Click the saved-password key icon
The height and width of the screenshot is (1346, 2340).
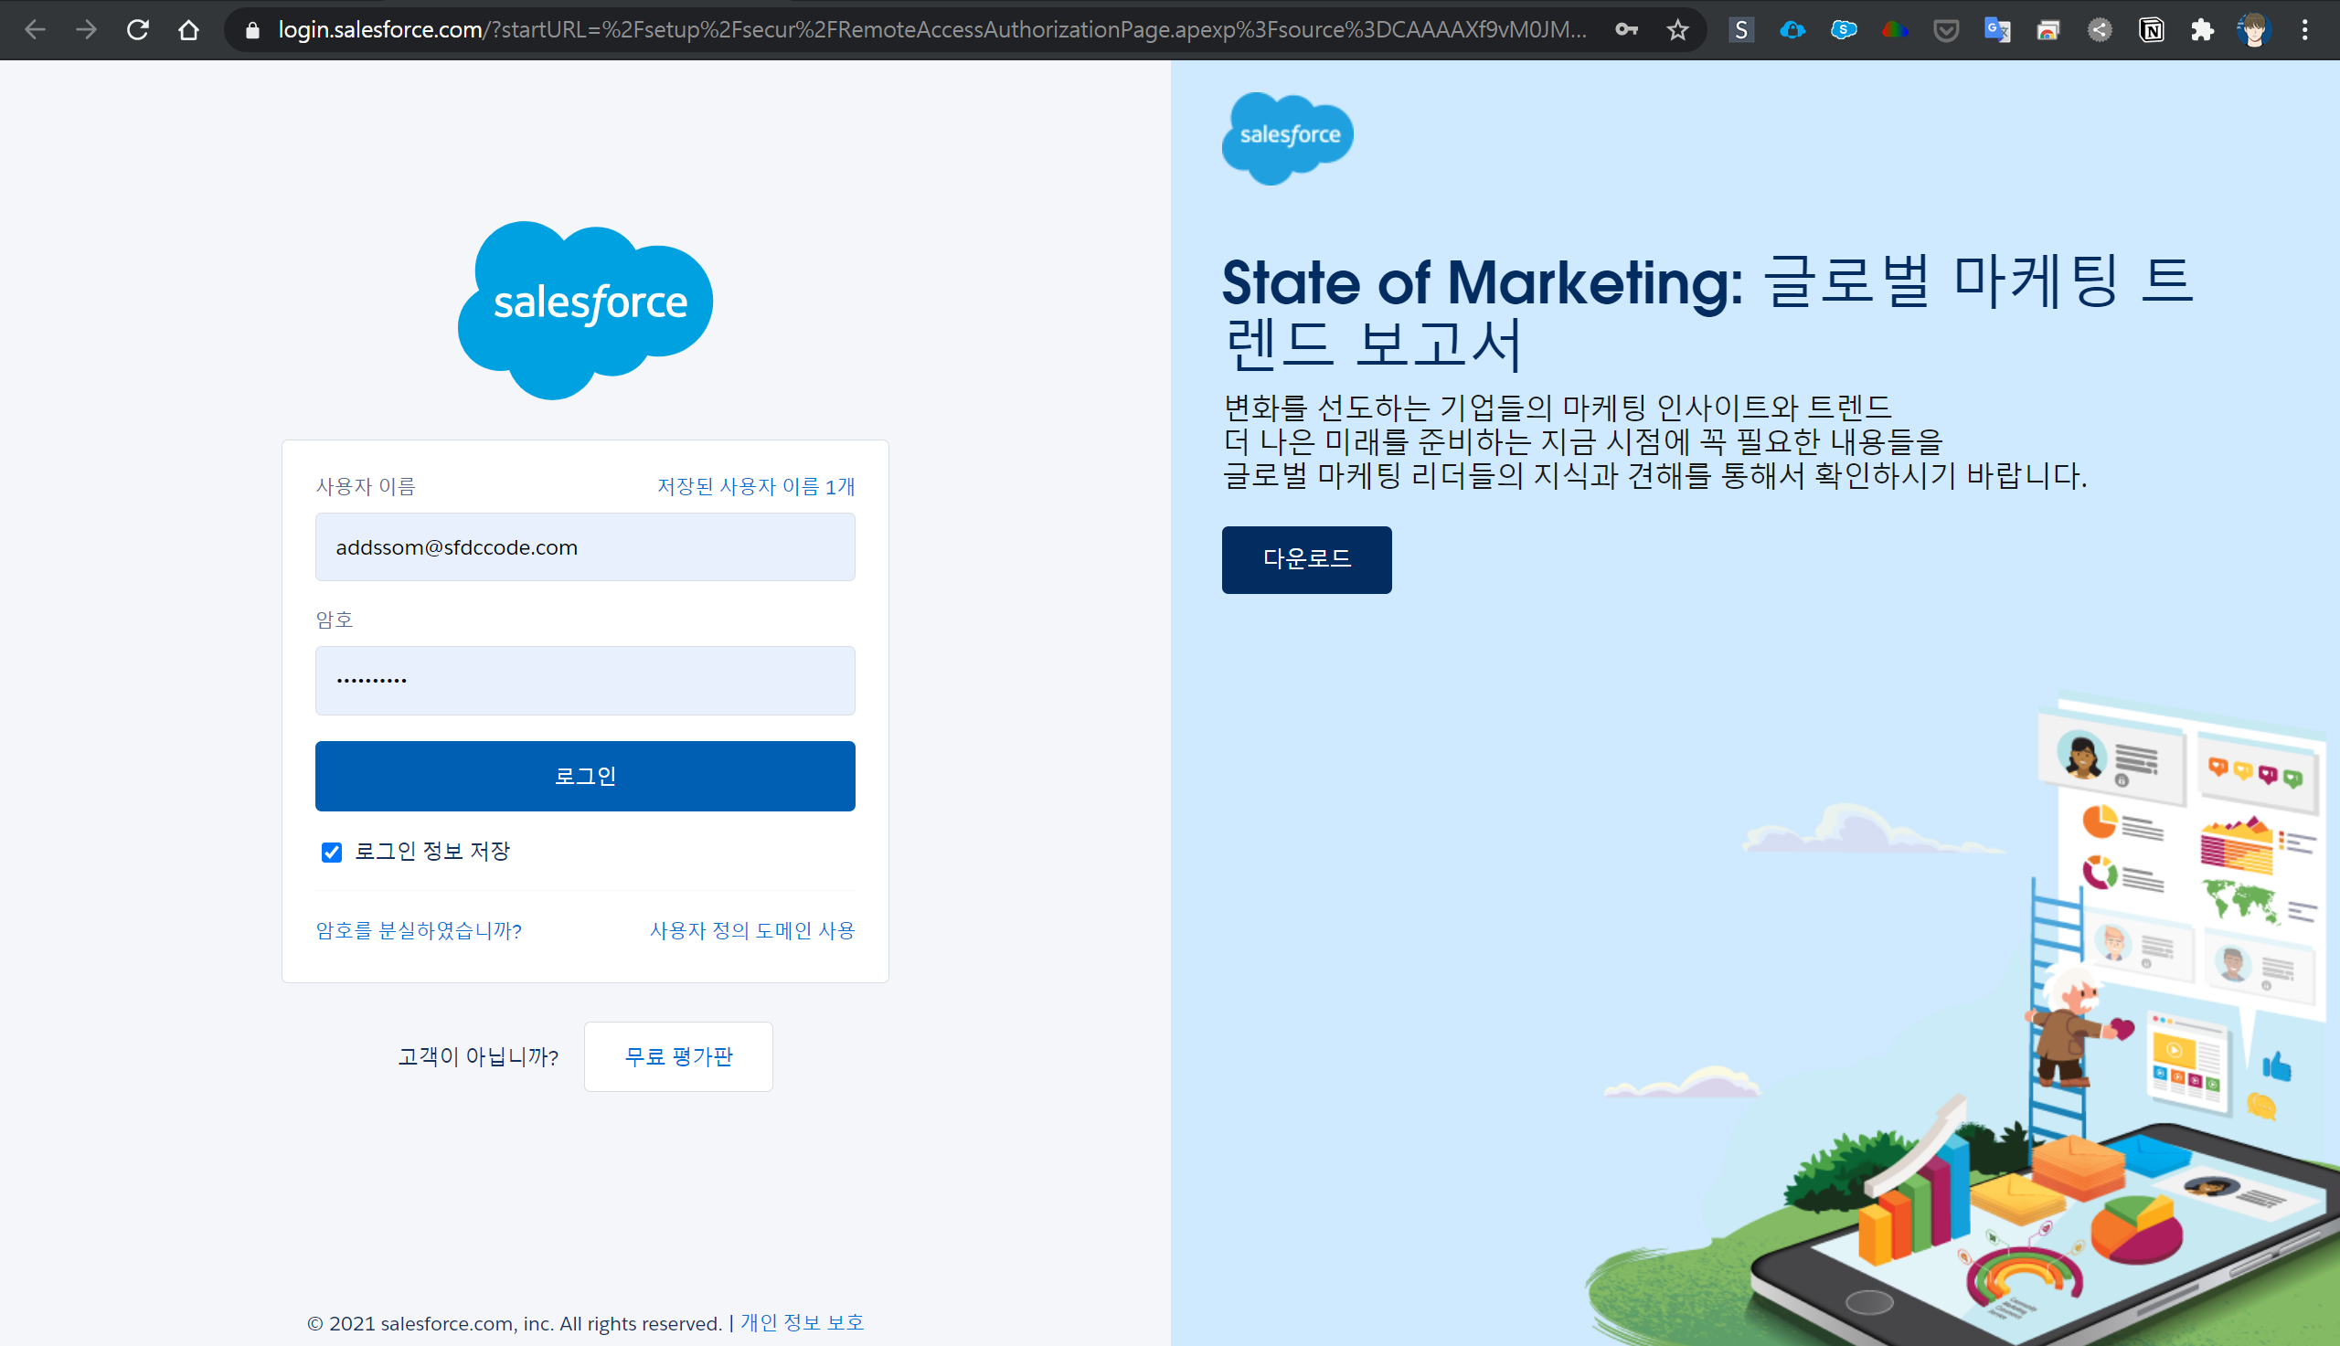click(1626, 29)
